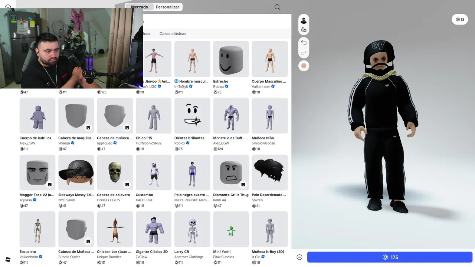Open creator link NYC Salon

point(67,200)
